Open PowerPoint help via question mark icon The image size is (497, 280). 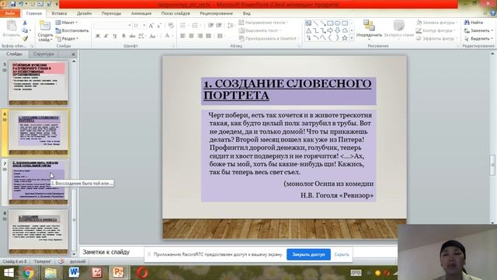[x=493, y=13]
